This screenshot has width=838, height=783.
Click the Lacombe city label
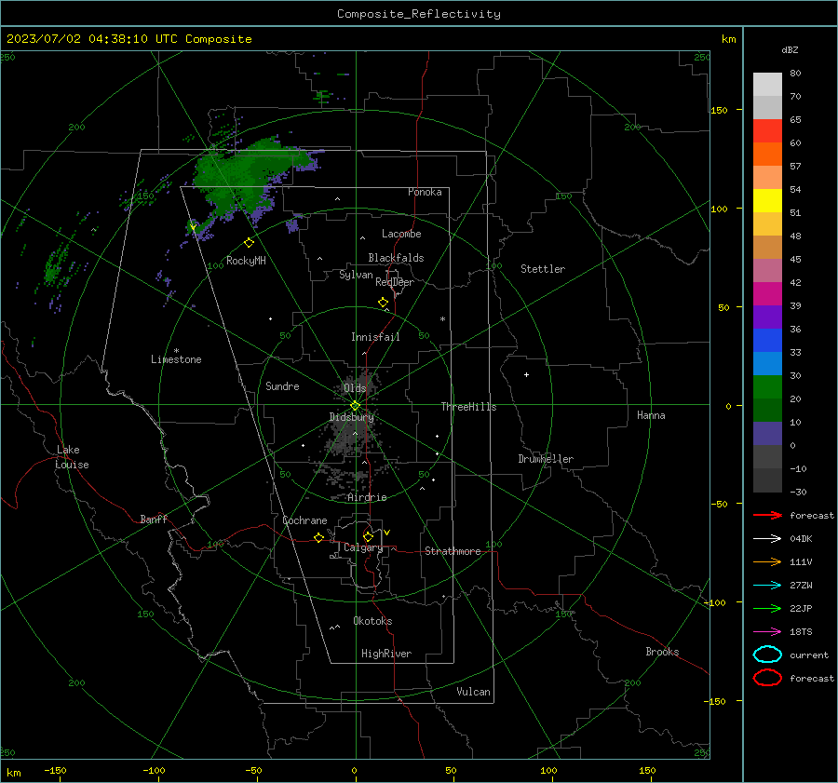tap(401, 234)
